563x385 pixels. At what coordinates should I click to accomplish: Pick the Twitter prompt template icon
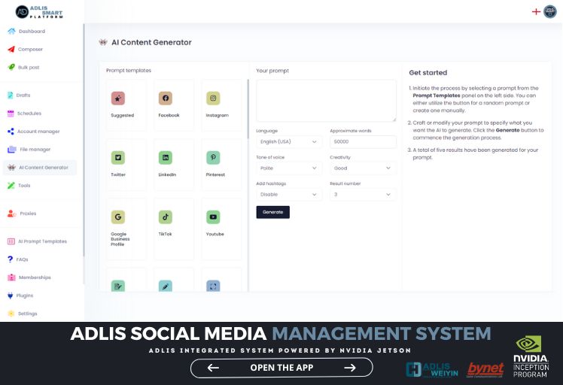(117, 158)
